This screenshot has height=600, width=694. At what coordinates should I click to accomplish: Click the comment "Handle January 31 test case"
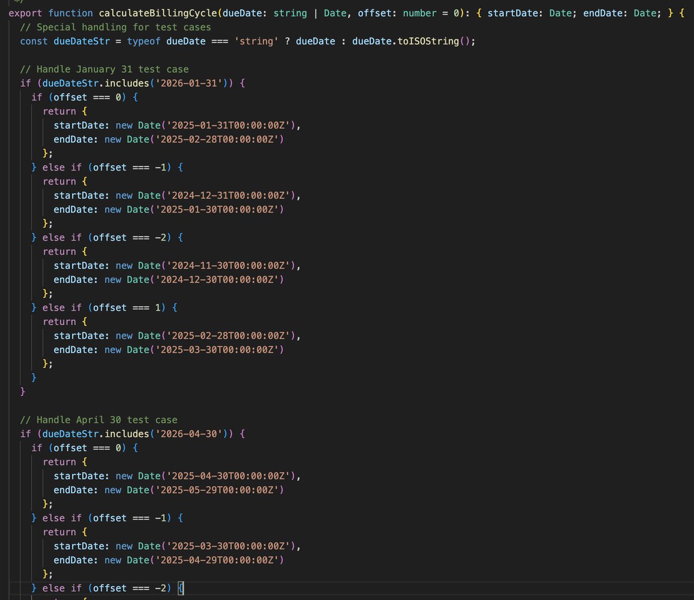[x=104, y=69]
